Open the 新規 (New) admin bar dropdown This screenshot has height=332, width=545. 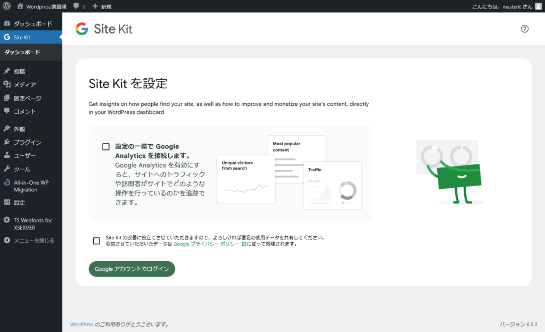[x=102, y=6]
